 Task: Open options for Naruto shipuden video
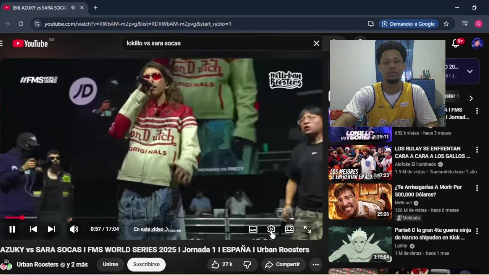coord(477,231)
